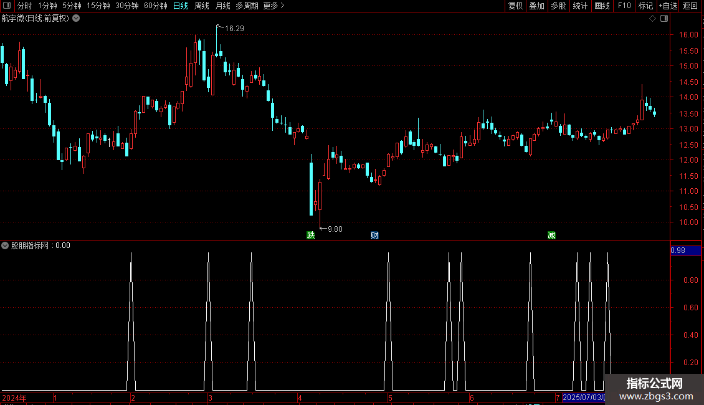The image size is (704, 405).
Task: Open the 复权 adjustment menu
Action: 515,6
